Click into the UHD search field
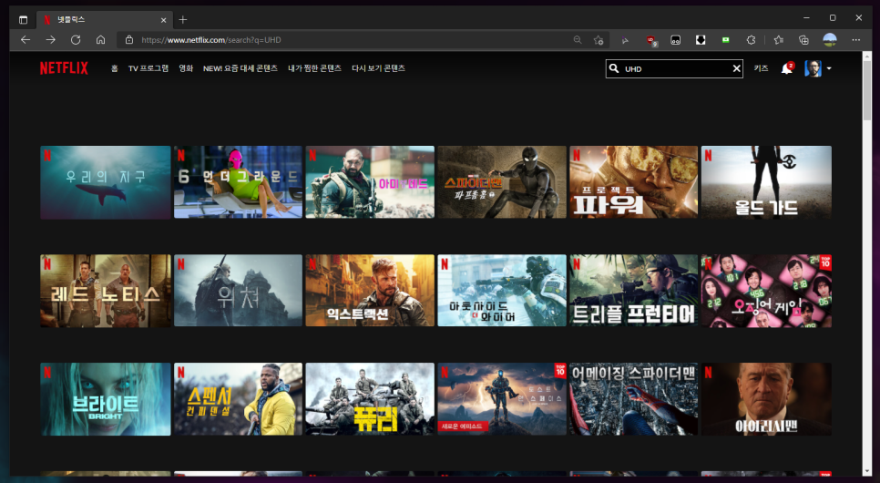 point(675,68)
